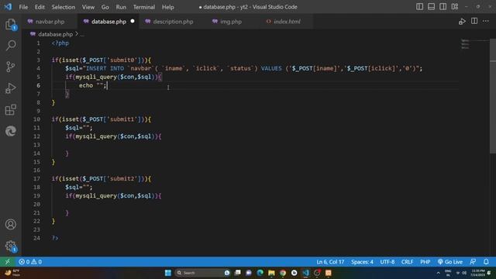The height and width of the screenshot is (279, 496).
Task: Select PHP language mode in status bar
Action: pyautogui.click(x=425, y=262)
